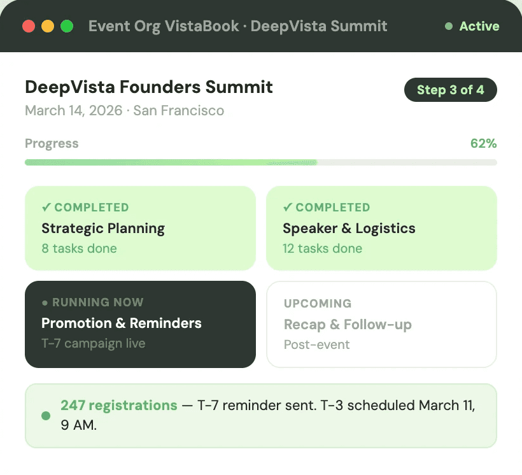
Task: Click the Strategic Planning completed checkmark
Action: pyautogui.click(x=46, y=207)
